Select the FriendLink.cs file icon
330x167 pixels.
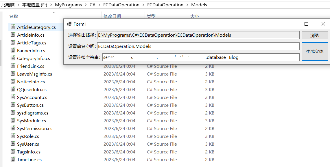[x=13, y=65]
